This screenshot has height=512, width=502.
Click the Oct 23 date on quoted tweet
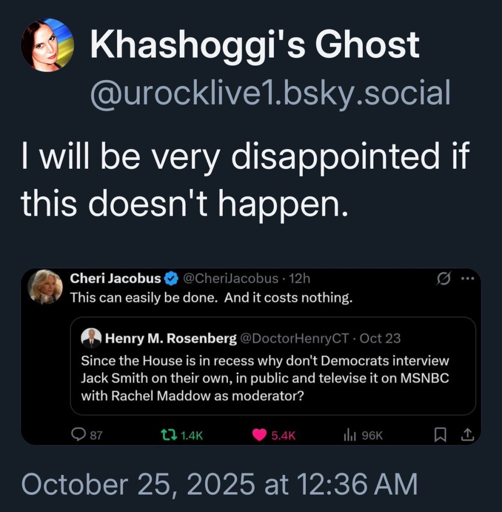coord(380,338)
